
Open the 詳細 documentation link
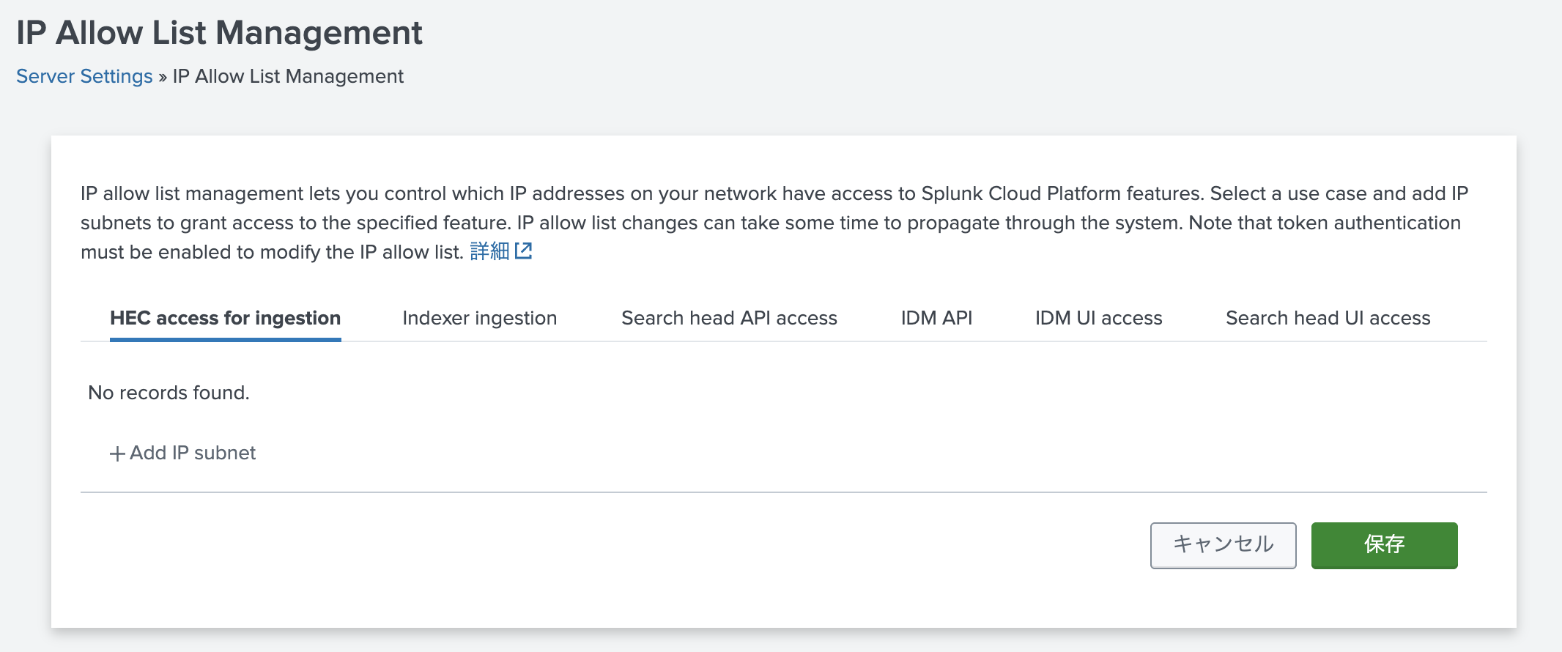click(489, 251)
